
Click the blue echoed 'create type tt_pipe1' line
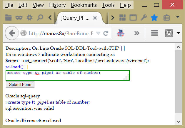[48, 102]
